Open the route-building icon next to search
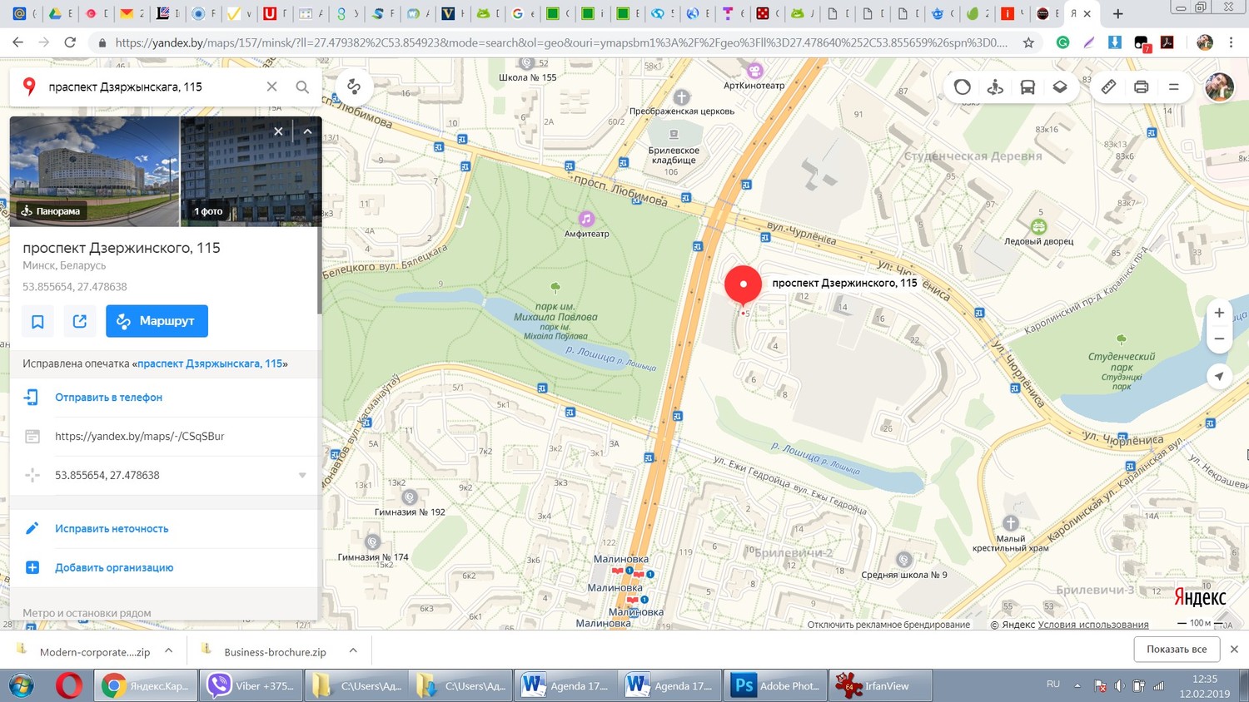1249x702 pixels. pyautogui.click(x=354, y=87)
